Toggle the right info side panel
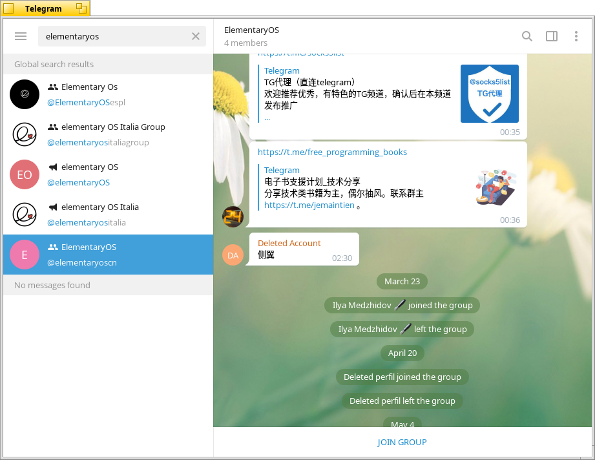The height and width of the screenshot is (460, 595). click(x=551, y=36)
